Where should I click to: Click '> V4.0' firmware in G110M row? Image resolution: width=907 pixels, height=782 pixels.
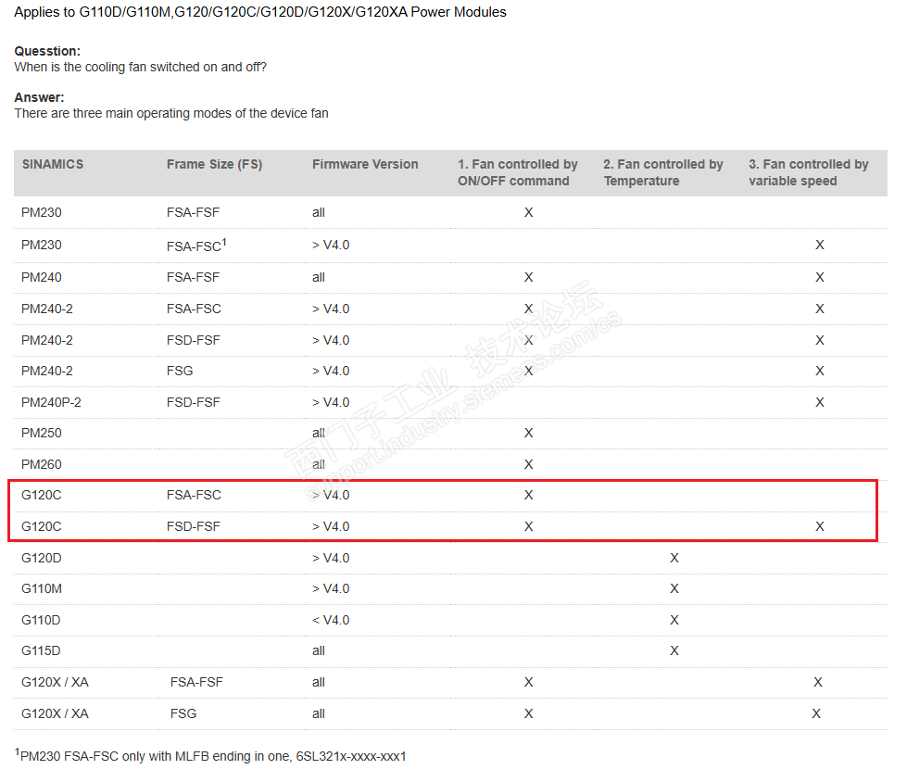pyautogui.click(x=331, y=588)
